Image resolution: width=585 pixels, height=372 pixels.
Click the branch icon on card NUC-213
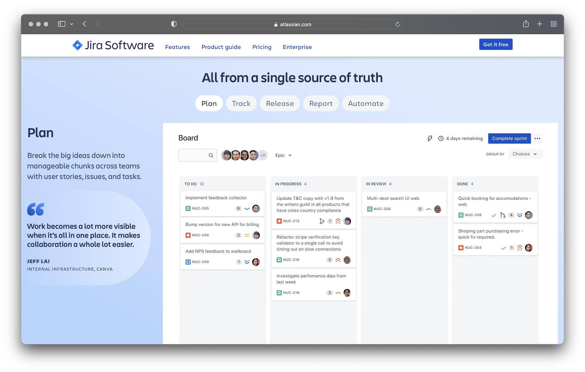(321, 221)
